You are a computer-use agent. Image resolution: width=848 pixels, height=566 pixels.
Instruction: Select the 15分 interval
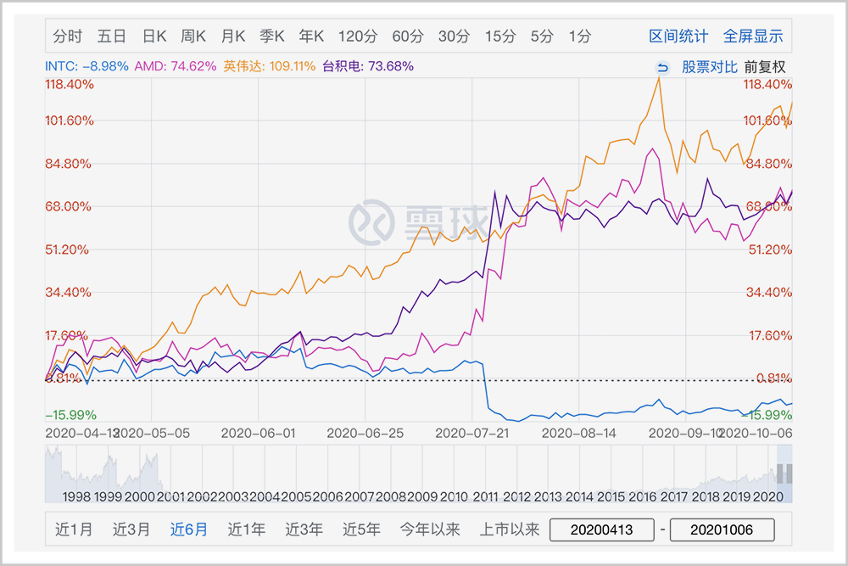click(500, 36)
